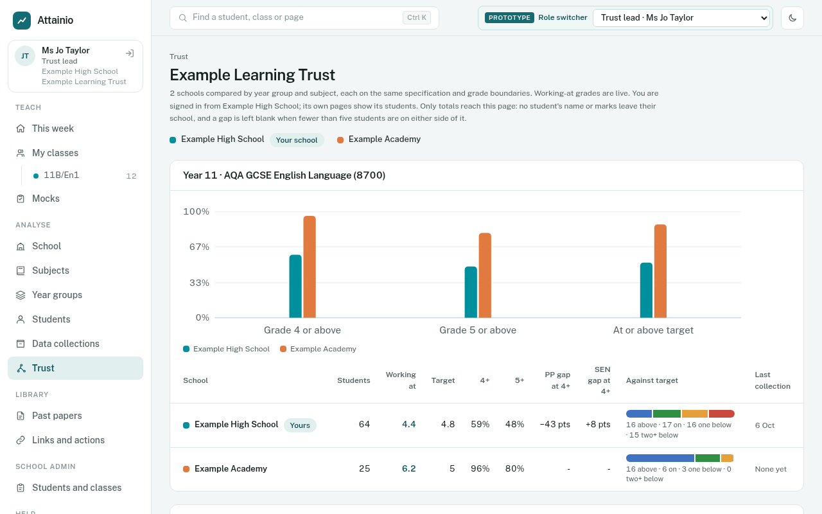The image size is (822, 514).
Task: Click the Against target bar for Example High School
Action: coord(680,414)
